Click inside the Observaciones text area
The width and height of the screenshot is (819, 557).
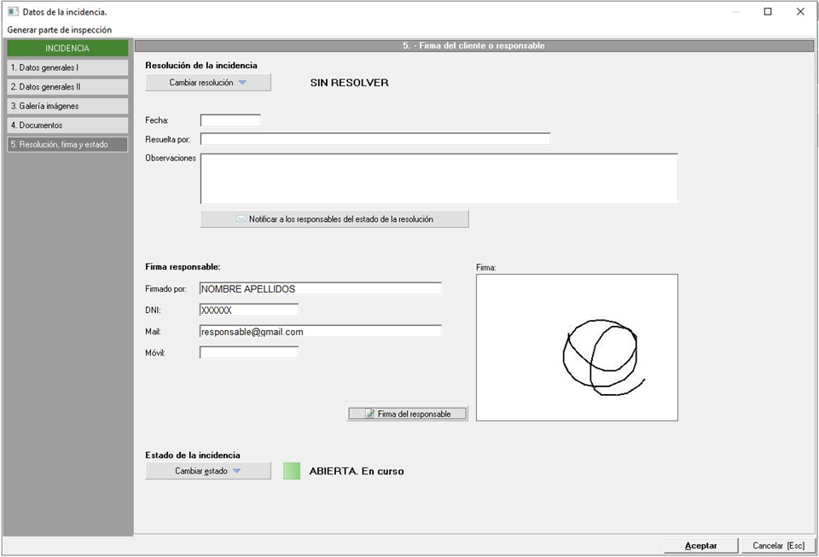pos(439,178)
